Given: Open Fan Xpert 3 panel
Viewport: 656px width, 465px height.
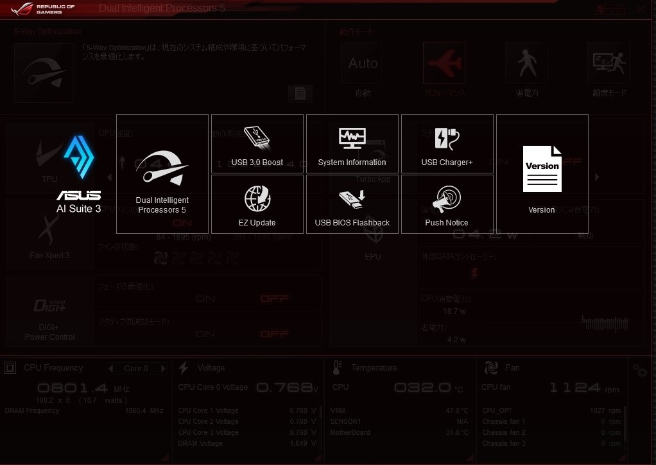Looking at the screenshot, I should click(x=49, y=235).
